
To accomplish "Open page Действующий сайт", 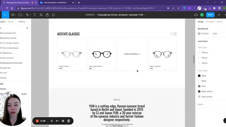I will tap(8, 33).
